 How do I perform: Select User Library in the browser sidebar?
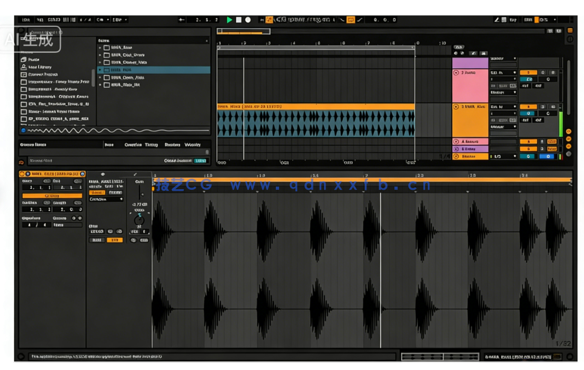point(40,67)
